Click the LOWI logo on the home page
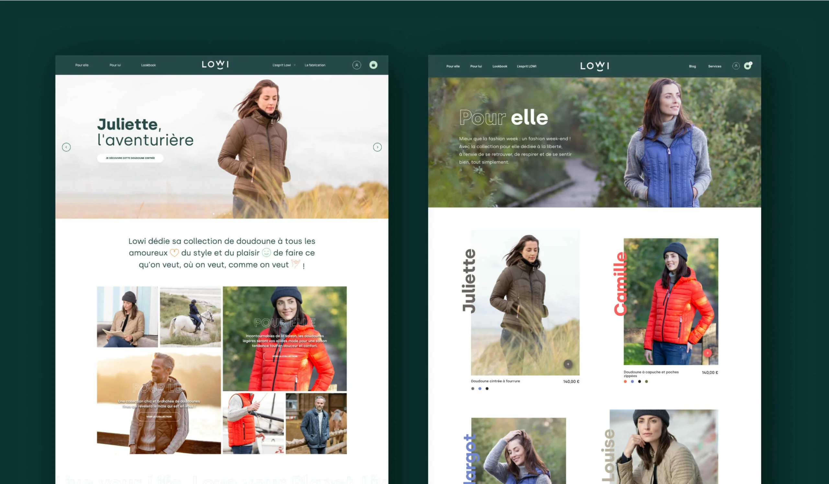Image resolution: width=829 pixels, height=484 pixels. coord(215,64)
